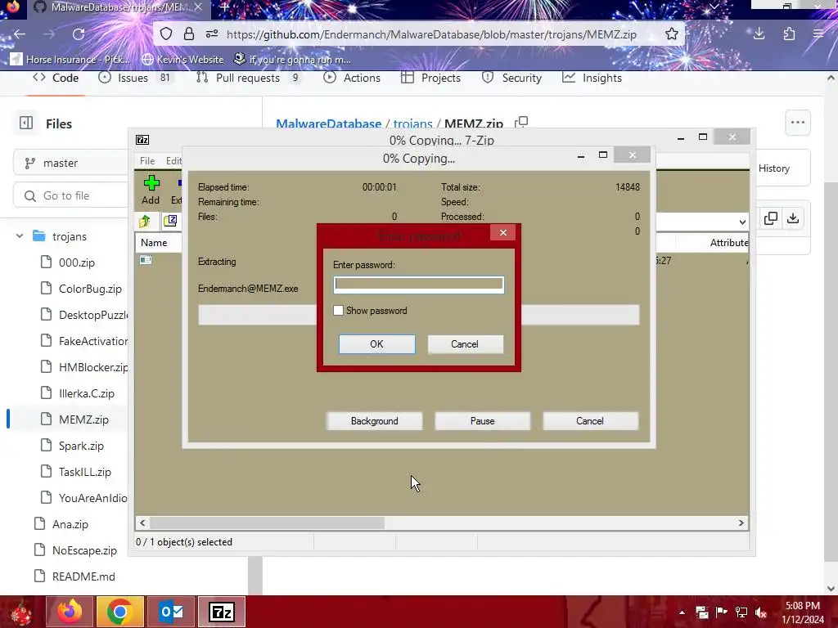This screenshot has width=838, height=628.
Task: Select the file entry icon in 7-Zip list
Action: [x=146, y=260]
